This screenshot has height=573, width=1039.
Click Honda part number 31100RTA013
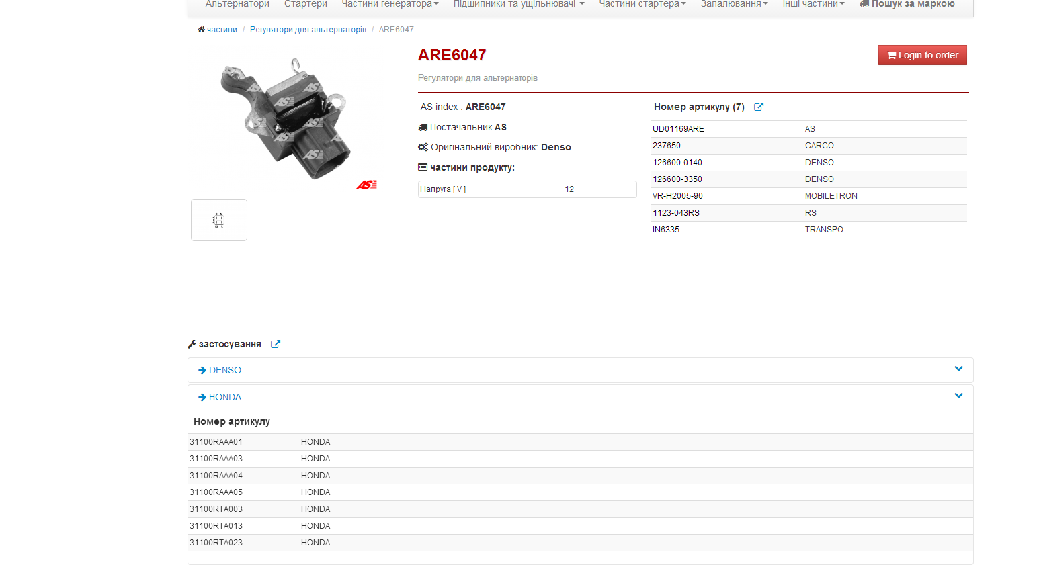coord(216,526)
